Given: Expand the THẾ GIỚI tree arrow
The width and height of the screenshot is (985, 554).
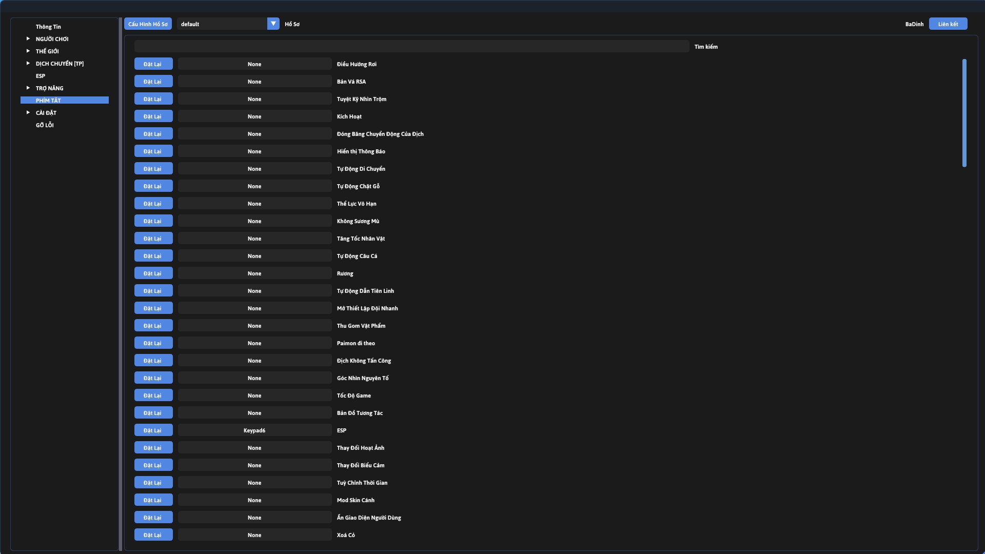Looking at the screenshot, I should (x=28, y=51).
